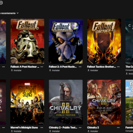Select the 'Chivalry 2' title text
133x133 pixels.
point(93,128)
